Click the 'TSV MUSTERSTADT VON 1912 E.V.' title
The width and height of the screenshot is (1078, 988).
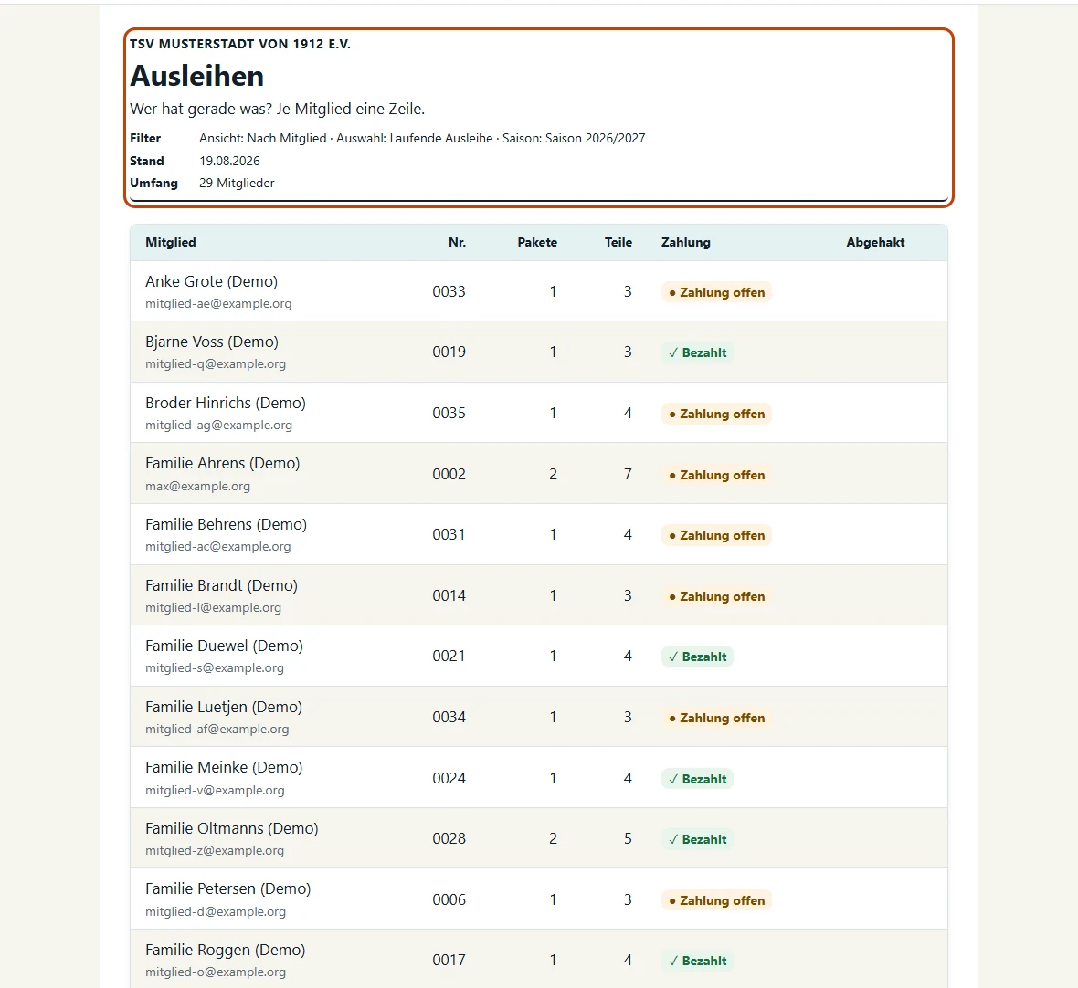coord(240,44)
